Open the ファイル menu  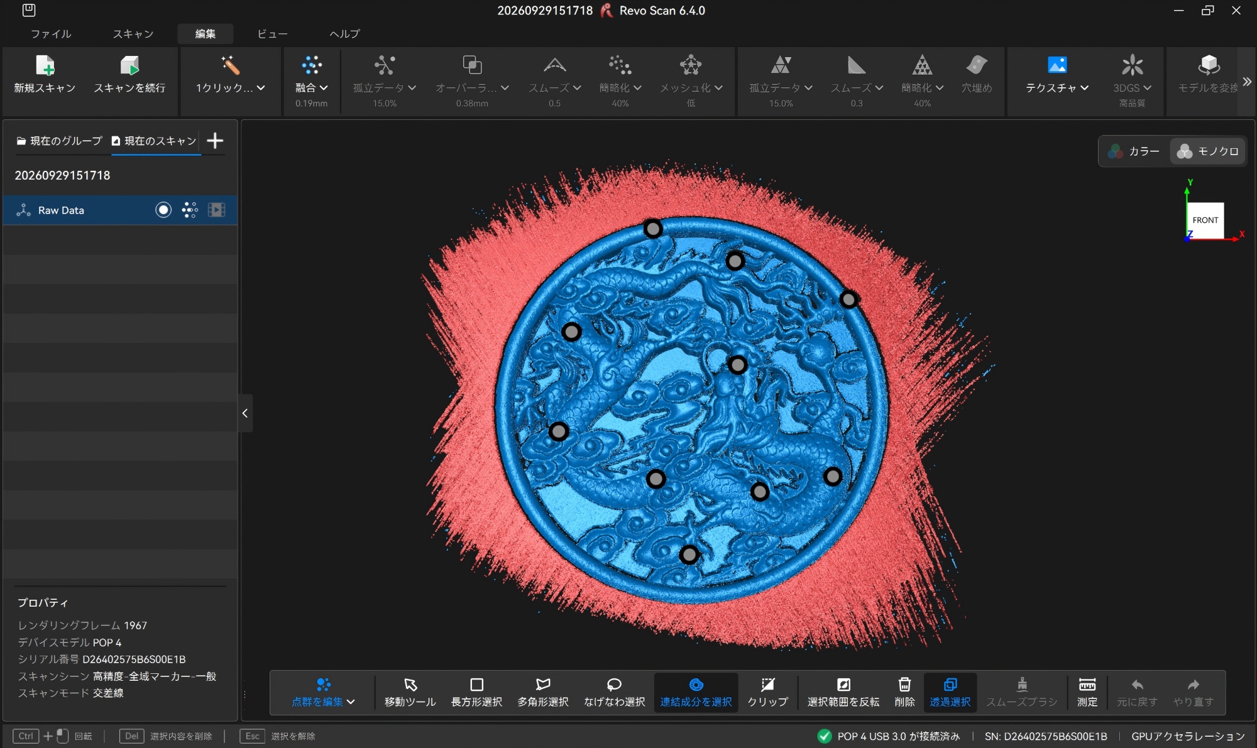(x=51, y=34)
